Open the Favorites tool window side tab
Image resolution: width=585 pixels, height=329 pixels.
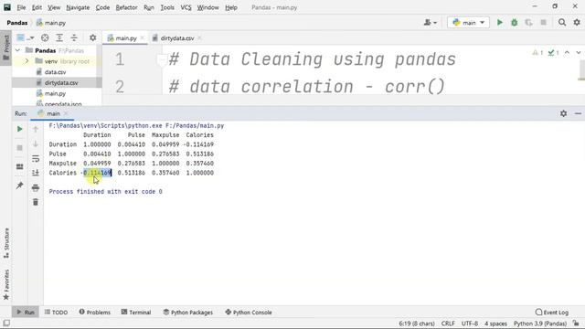click(x=6, y=284)
